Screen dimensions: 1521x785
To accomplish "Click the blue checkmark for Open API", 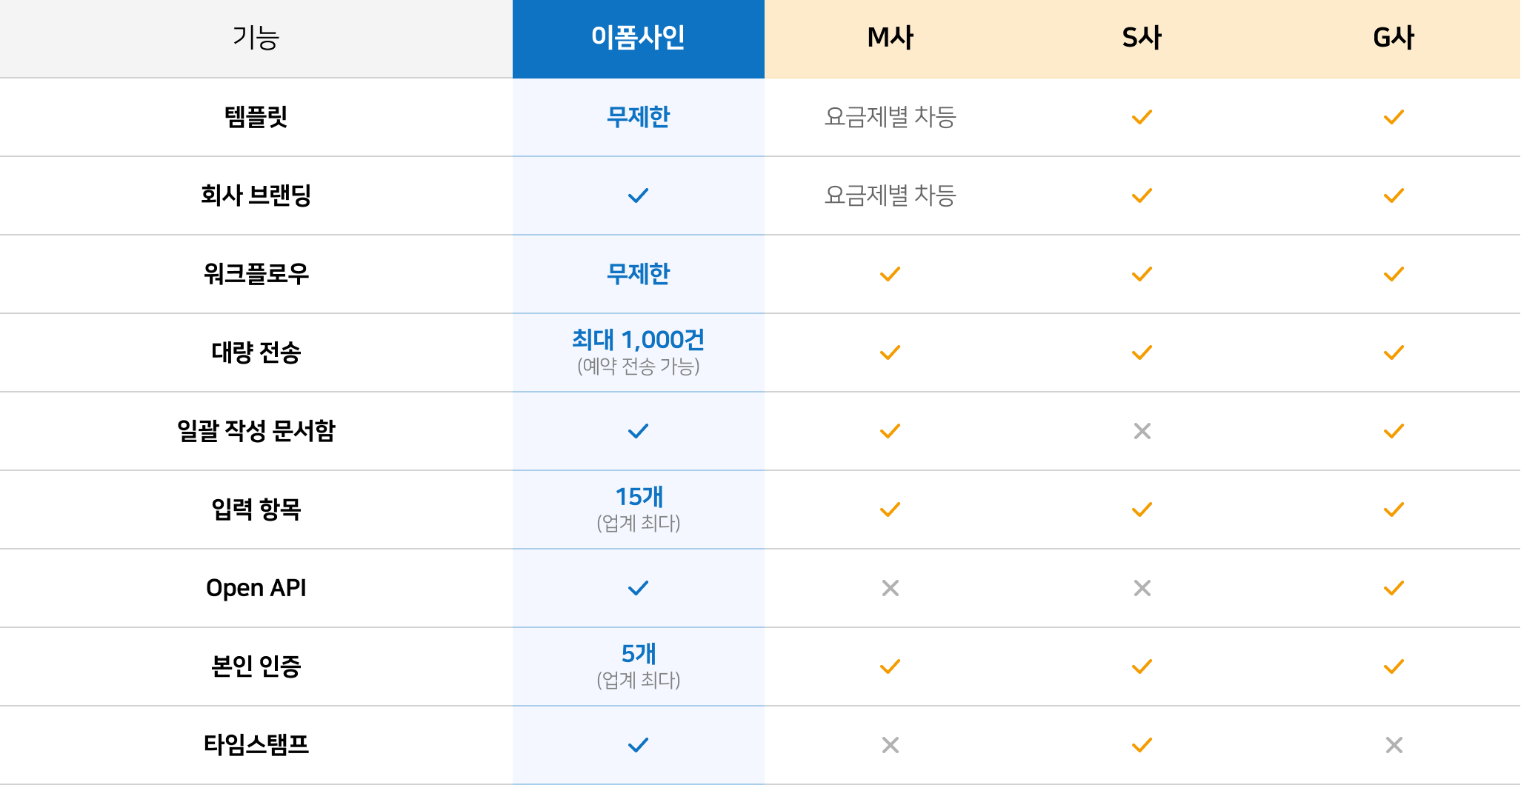I will (638, 588).
